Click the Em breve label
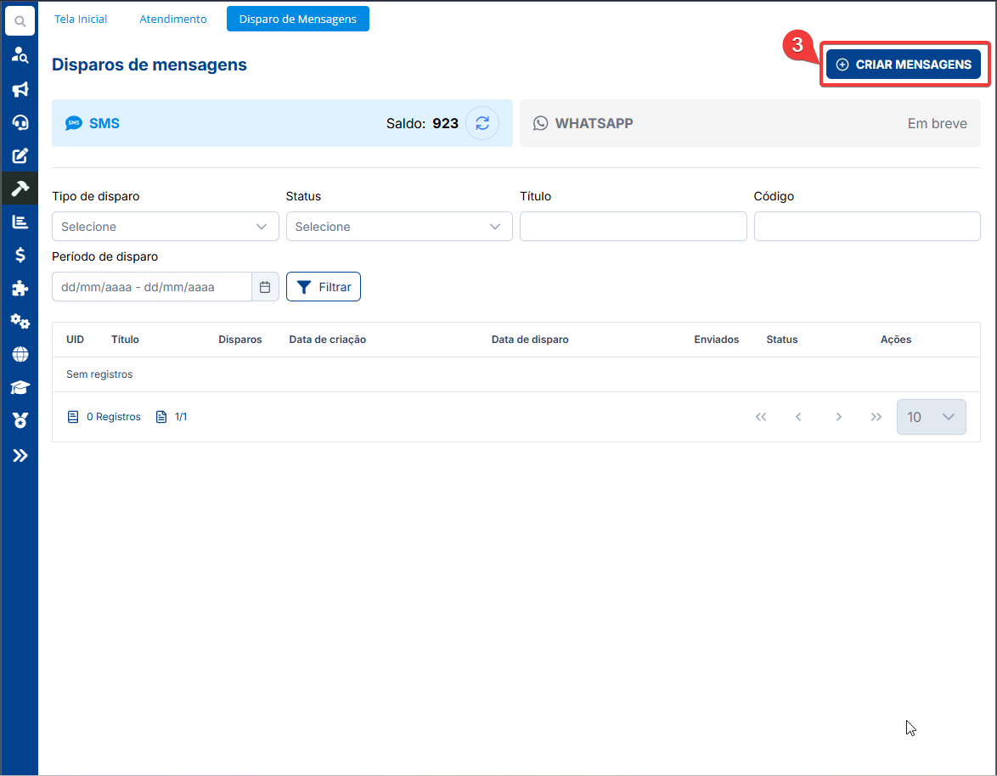Screen dimensions: 997x776 (938, 123)
